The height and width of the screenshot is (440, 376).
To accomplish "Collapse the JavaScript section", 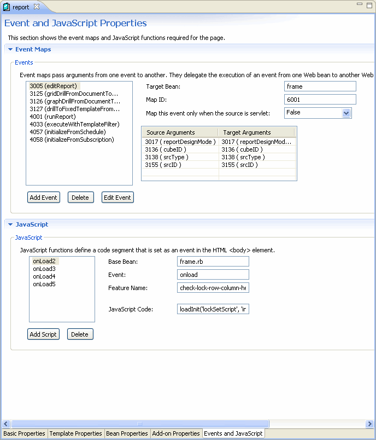I will pyautogui.click(x=10, y=224).
